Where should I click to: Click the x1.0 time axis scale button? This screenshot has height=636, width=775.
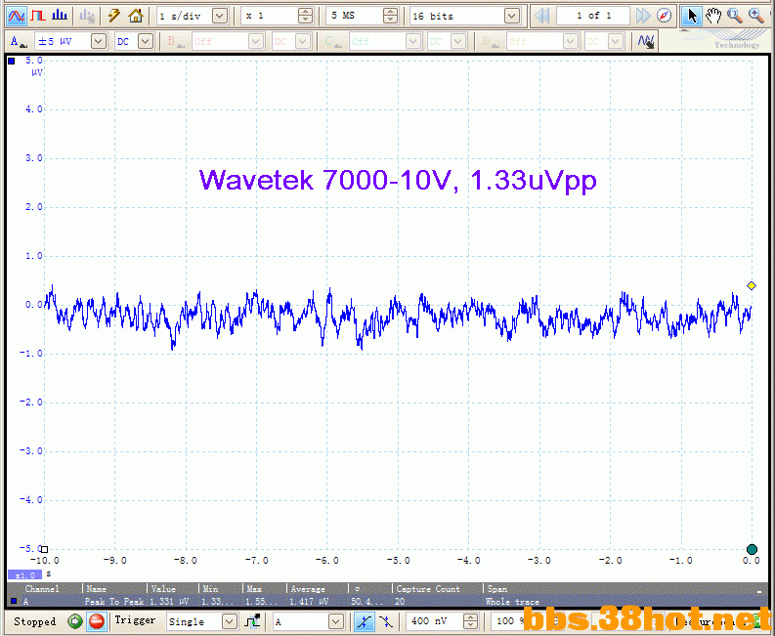pos(24,575)
